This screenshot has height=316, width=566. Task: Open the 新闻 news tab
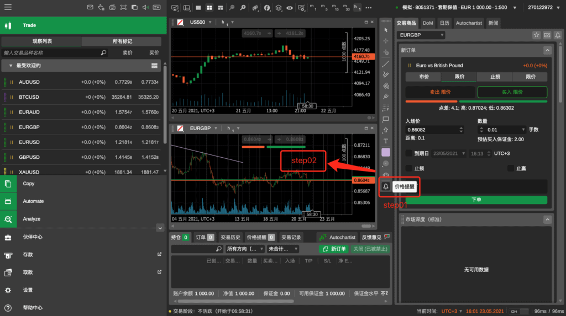[493, 23]
